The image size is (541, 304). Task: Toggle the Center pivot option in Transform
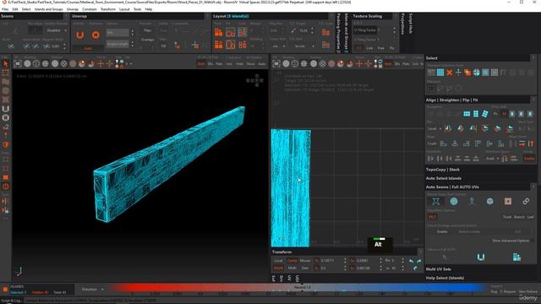[x=292, y=261]
